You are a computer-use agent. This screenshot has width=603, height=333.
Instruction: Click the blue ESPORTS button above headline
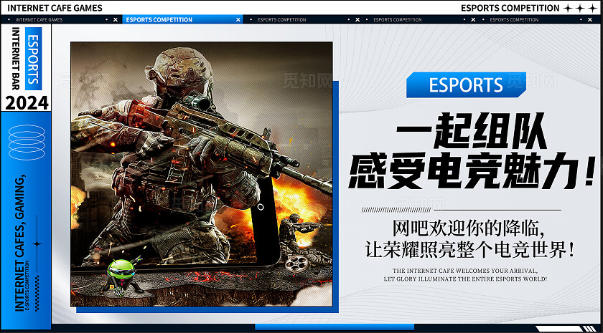(x=466, y=85)
